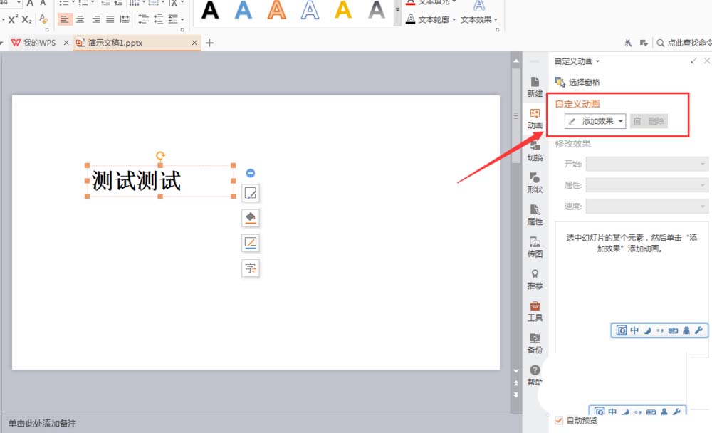Open the 帮助 (Help) icon
Image resolution: width=712 pixels, height=433 pixels.
535,373
